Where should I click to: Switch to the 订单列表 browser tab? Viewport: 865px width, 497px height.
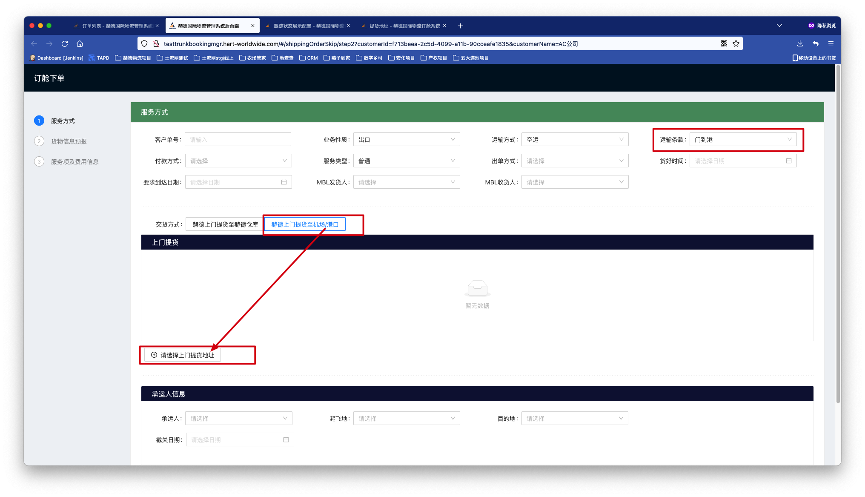coord(115,26)
